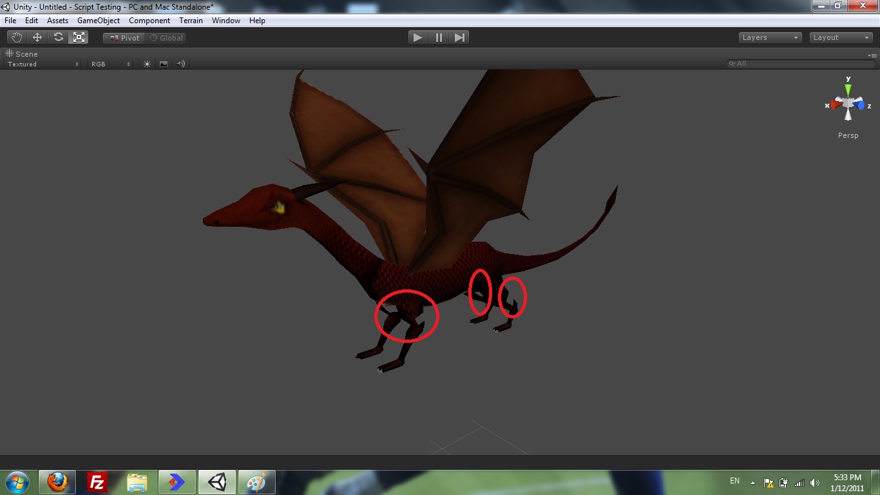880x495 pixels.
Task: Select the Scale tool
Action: [79, 37]
